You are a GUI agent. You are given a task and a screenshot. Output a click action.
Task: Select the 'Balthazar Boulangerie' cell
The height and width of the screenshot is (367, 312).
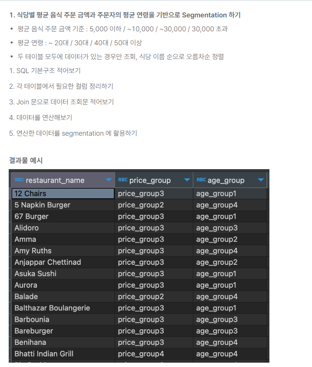[63, 308]
